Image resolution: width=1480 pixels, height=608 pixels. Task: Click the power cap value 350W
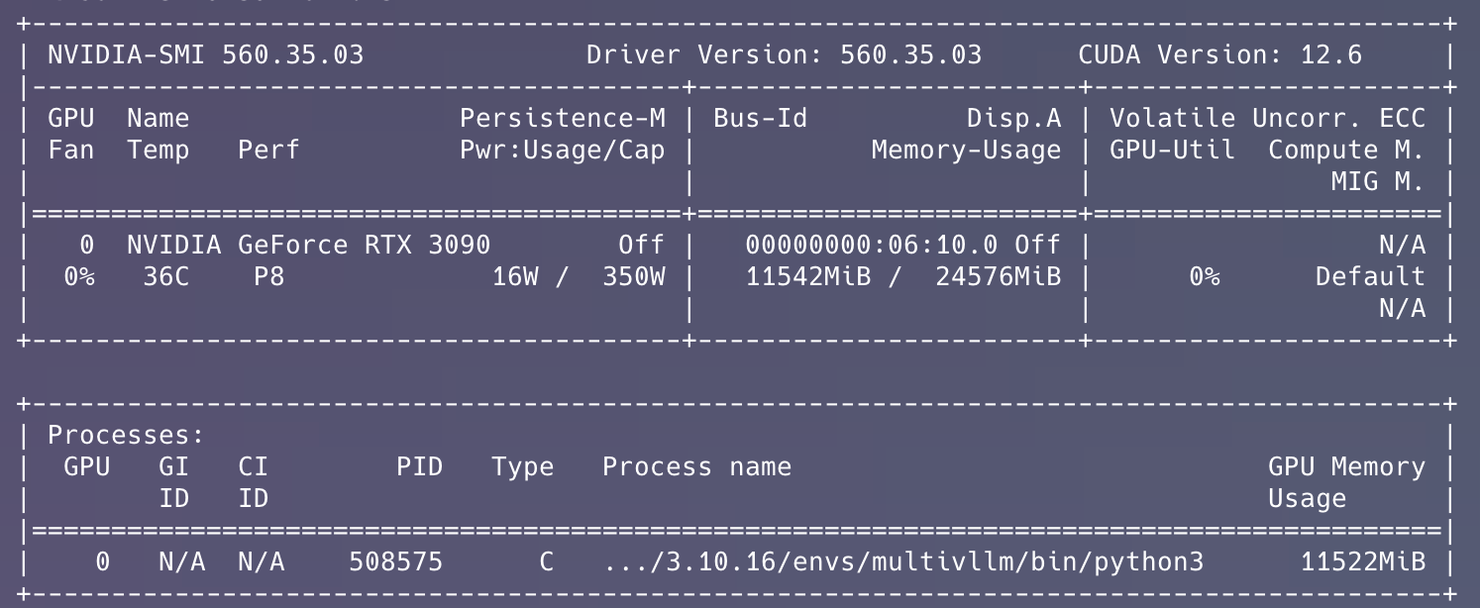pos(633,276)
